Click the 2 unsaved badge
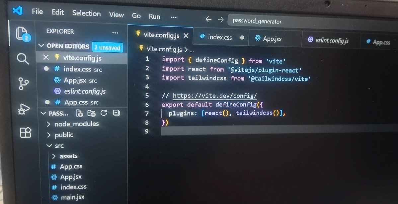 (107, 47)
